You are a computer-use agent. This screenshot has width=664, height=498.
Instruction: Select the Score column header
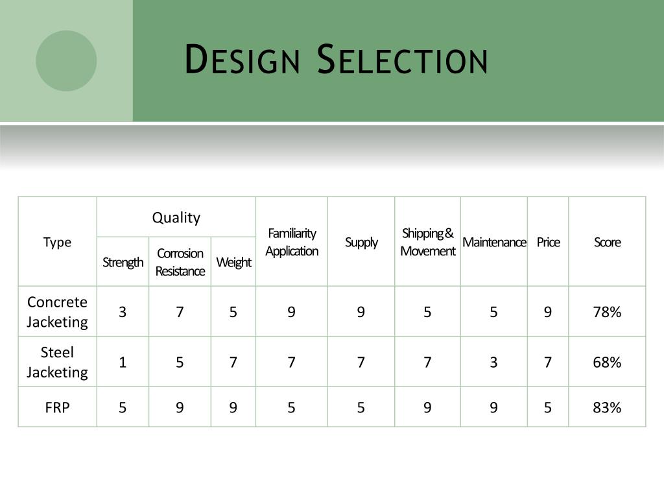coord(607,242)
